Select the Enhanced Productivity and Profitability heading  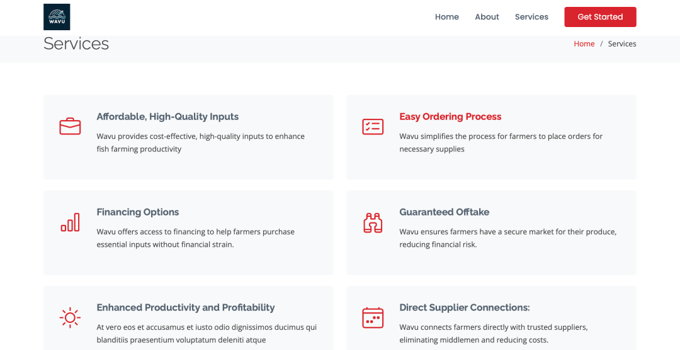pyautogui.click(x=186, y=308)
